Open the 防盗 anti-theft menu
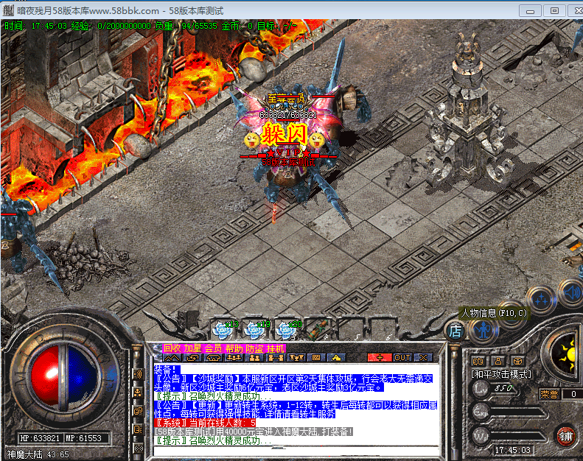Image resolution: width=583 pixels, height=461 pixels. click(x=254, y=348)
